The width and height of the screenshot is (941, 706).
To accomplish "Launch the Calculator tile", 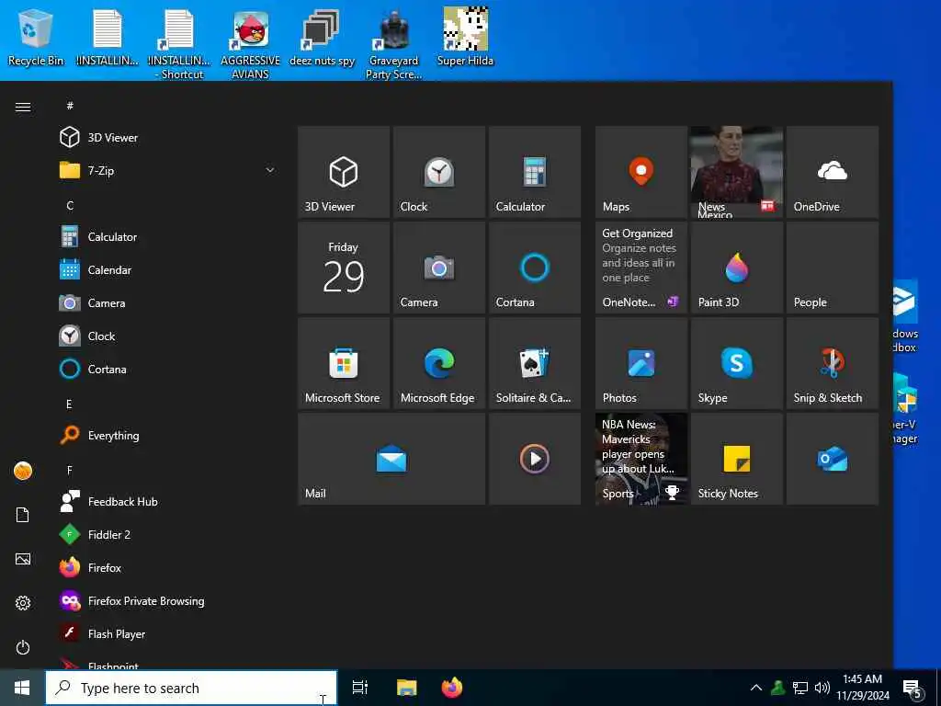I will 534,172.
